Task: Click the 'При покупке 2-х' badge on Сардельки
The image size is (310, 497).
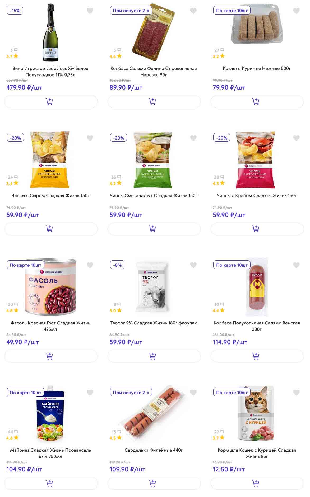Action: tap(131, 392)
